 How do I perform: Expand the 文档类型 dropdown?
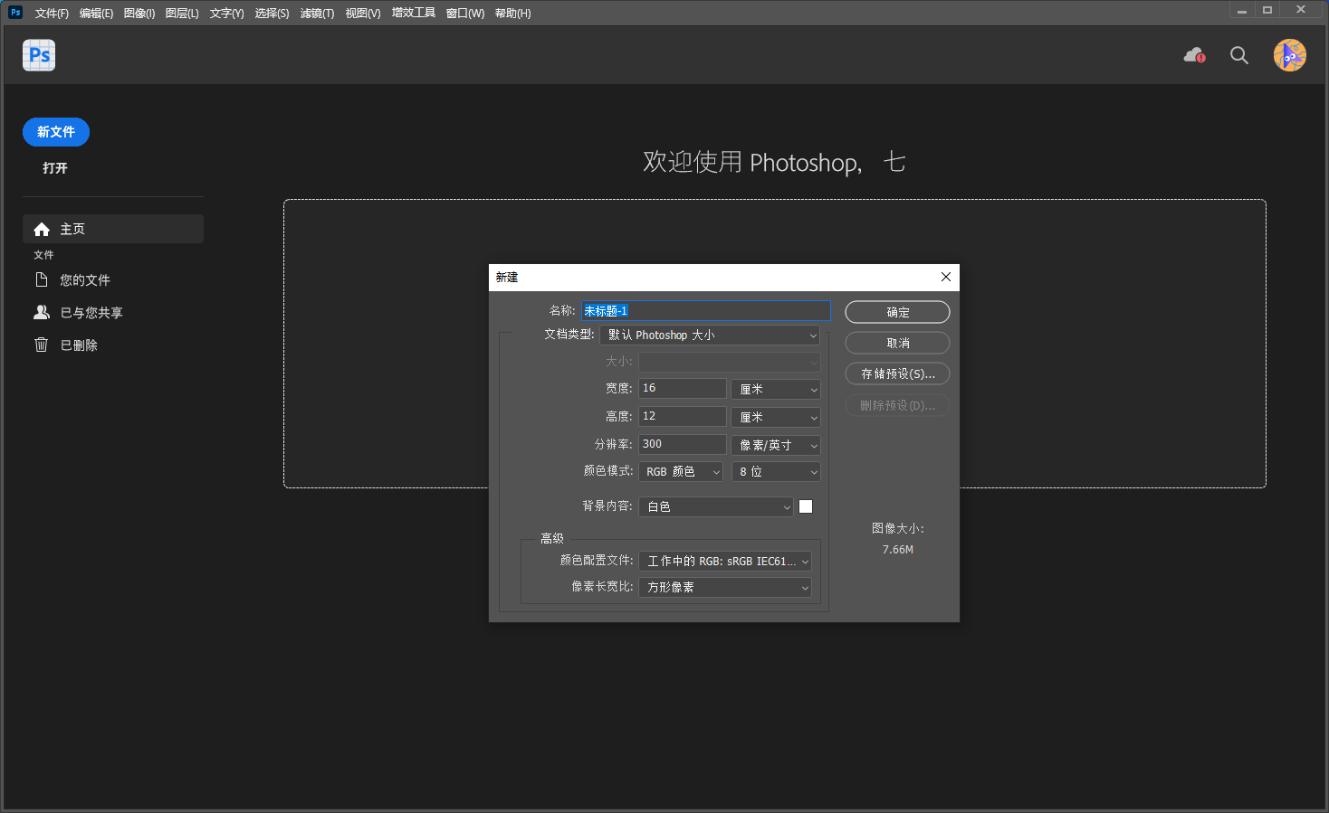pyautogui.click(x=710, y=336)
